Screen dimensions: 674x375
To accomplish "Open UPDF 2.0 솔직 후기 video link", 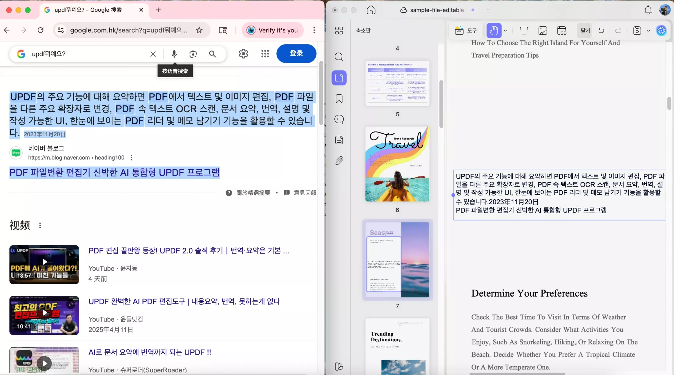I will tap(189, 251).
